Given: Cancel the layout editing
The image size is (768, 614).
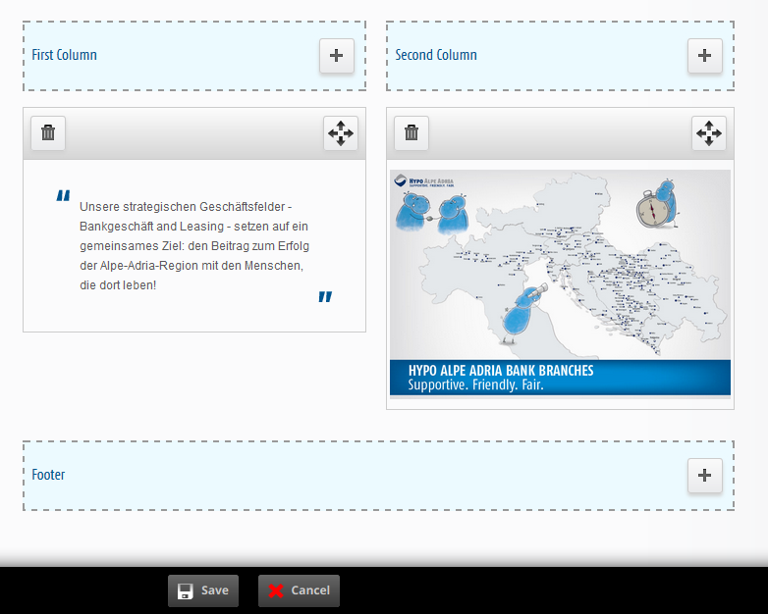Looking at the screenshot, I should (x=299, y=590).
